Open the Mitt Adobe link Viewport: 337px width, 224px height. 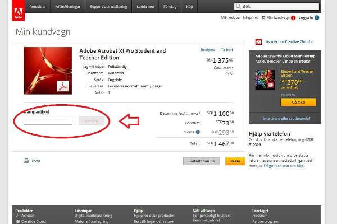[x=230, y=18]
